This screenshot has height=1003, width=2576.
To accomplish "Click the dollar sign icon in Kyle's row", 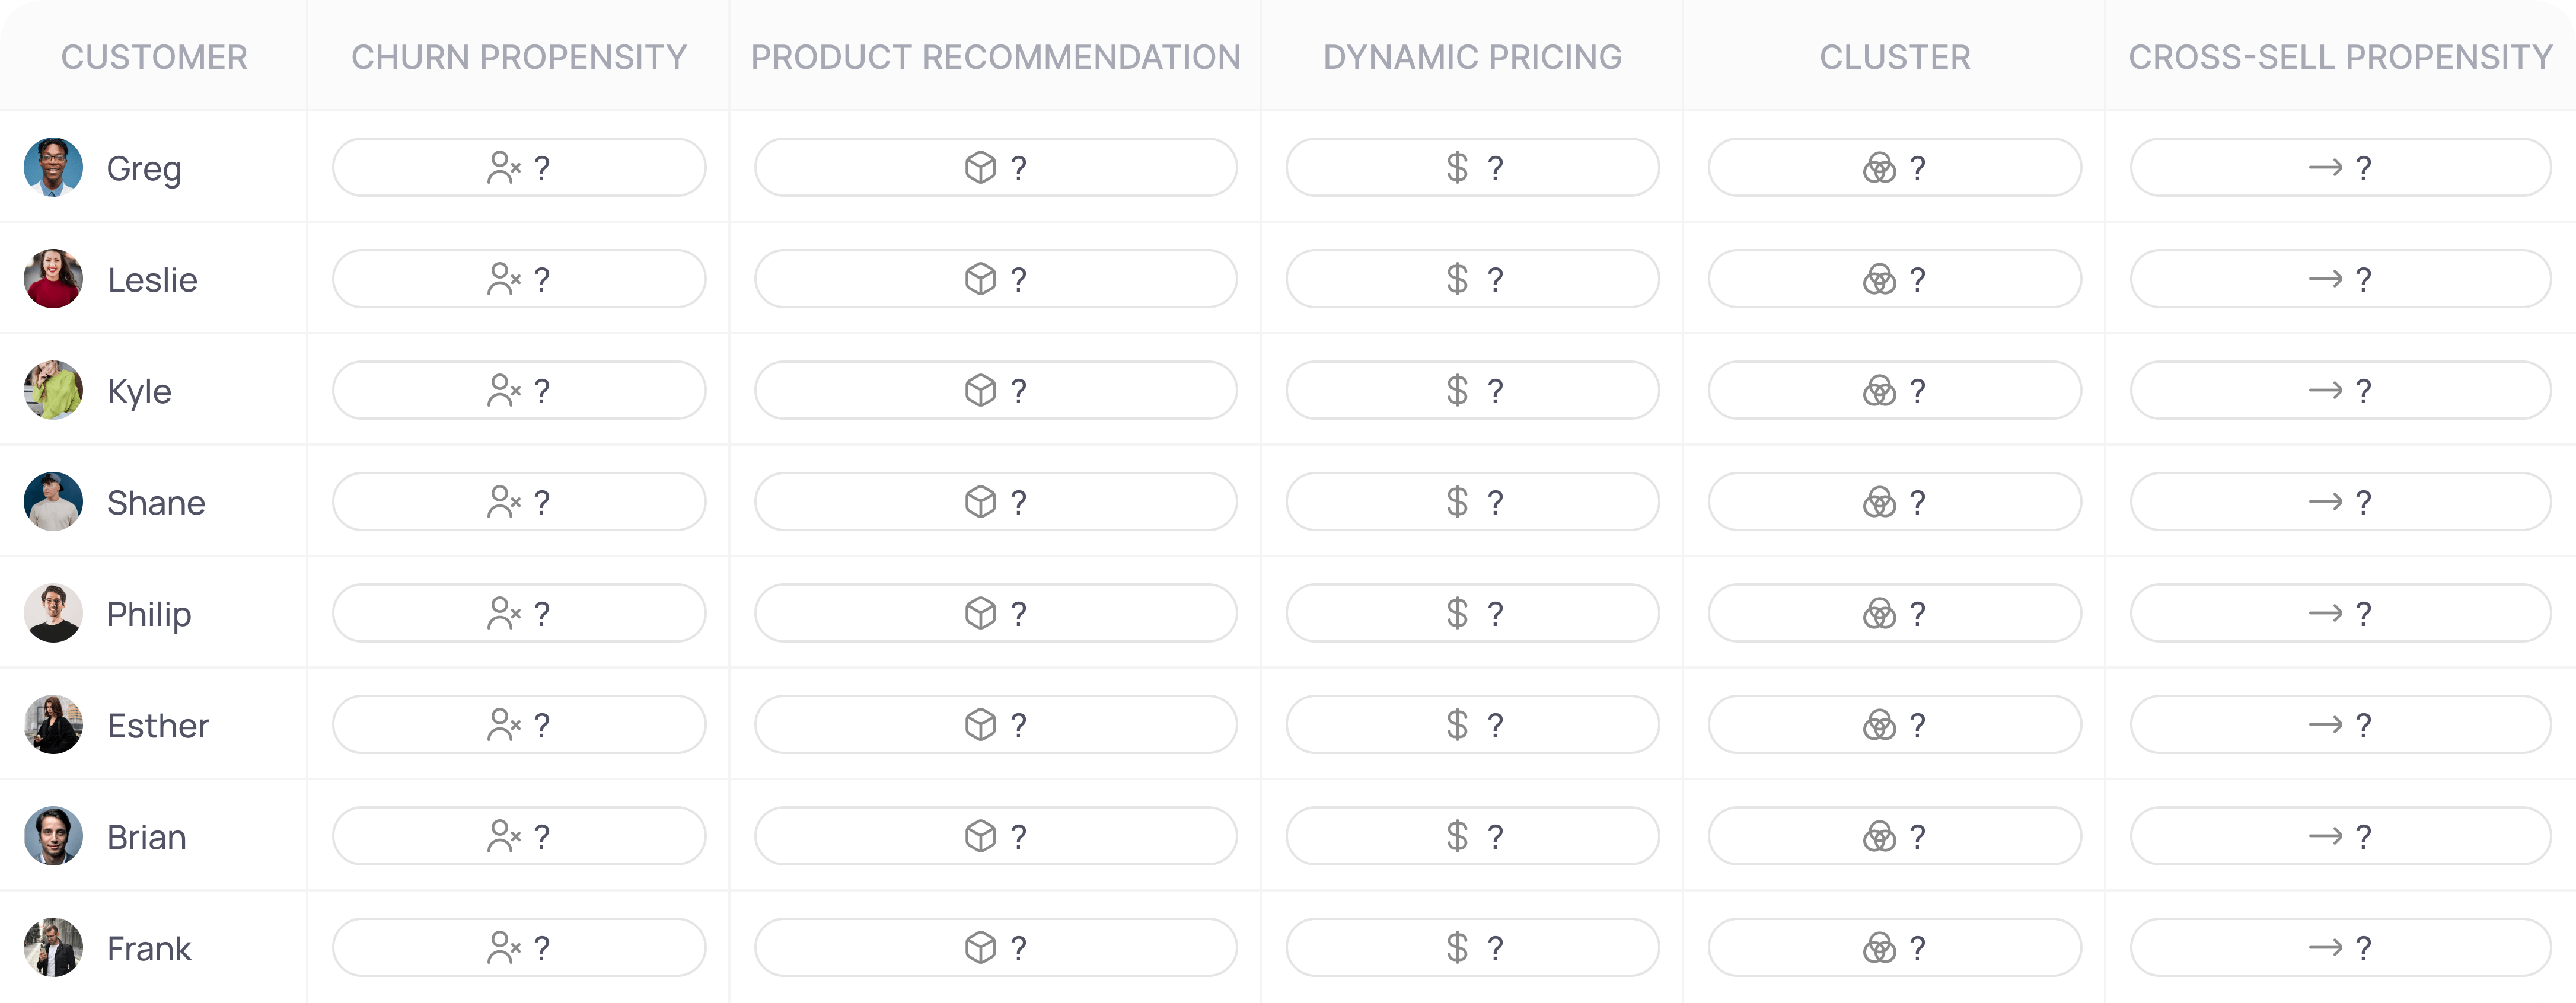I will [x=1457, y=390].
